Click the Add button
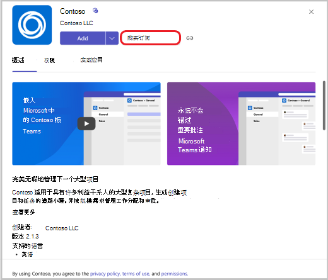Image resolution: width=328 pixels, height=280 pixels. coord(83,38)
